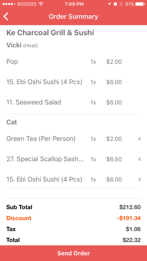Tap the Wi-Fi status icon
The width and height of the screenshot is (147, 261).
[x=41, y=4]
